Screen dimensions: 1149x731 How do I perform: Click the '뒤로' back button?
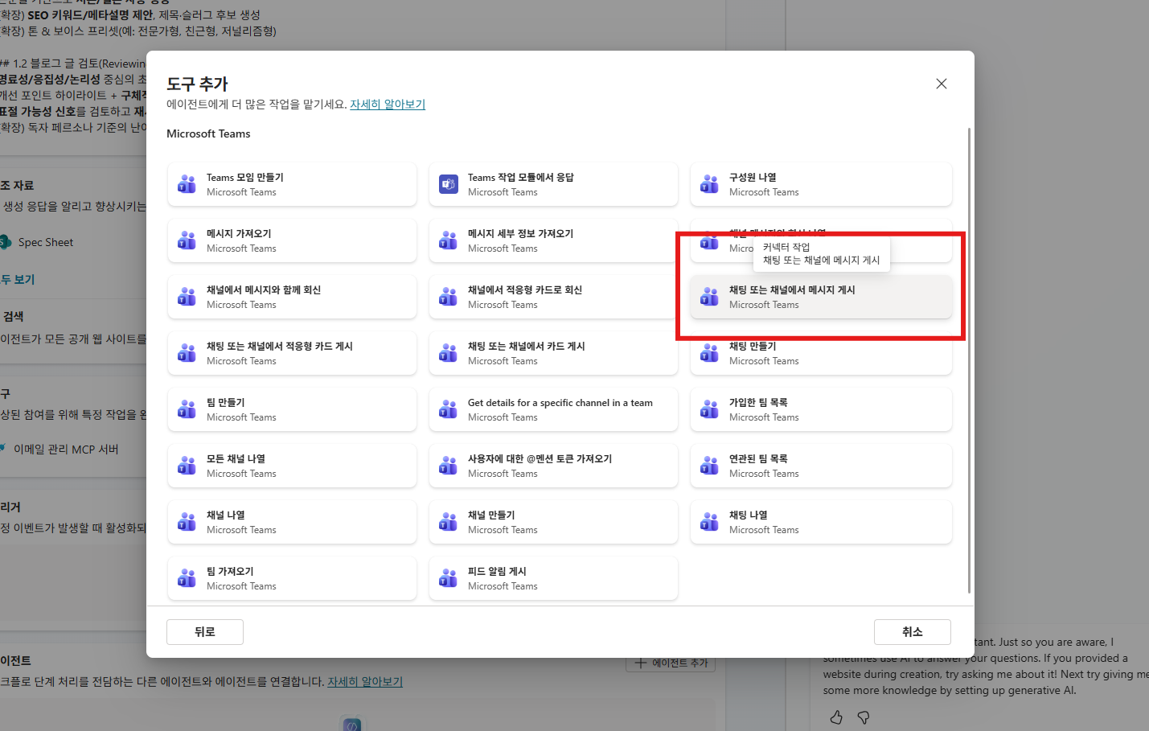click(205, 632)
